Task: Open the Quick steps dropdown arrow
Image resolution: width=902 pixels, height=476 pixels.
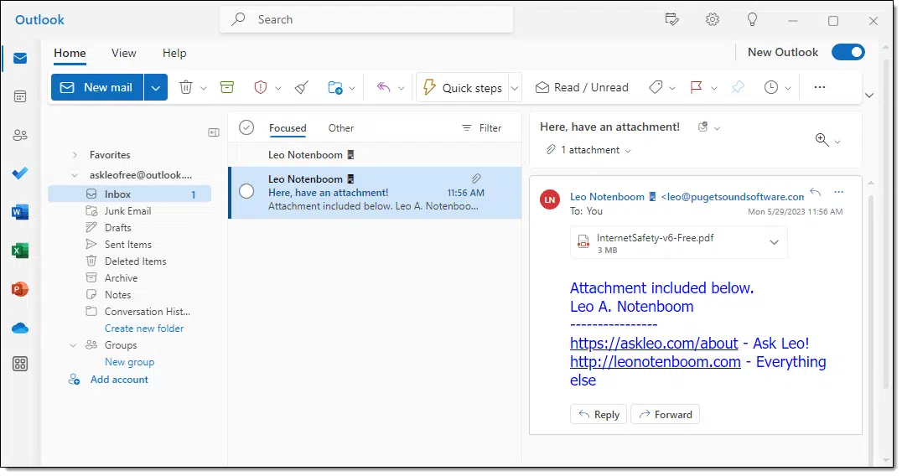Action: (x=515, y=88)
